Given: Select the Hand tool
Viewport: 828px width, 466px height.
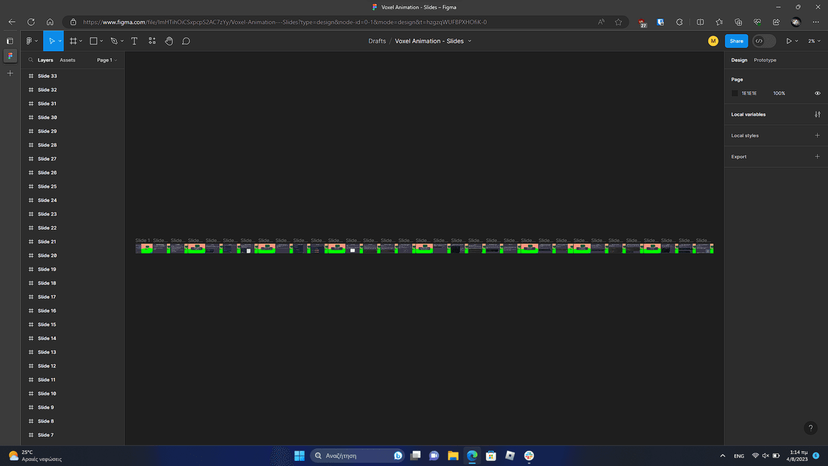Looking at the screenshot, I should coord(169,41).
